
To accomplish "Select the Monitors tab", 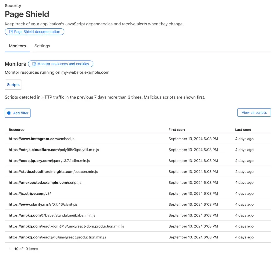I will pos(17,46).
